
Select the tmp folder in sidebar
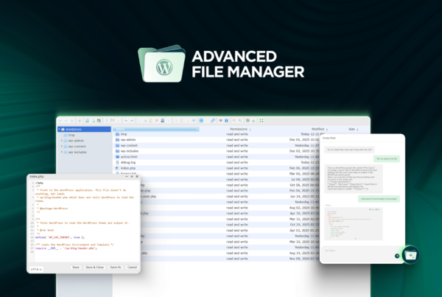(71, 134)
